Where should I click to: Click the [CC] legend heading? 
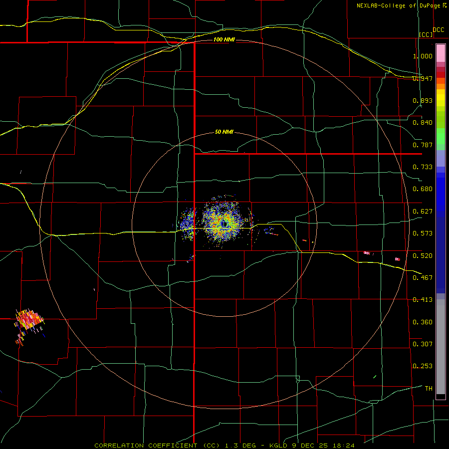[426, 34]
